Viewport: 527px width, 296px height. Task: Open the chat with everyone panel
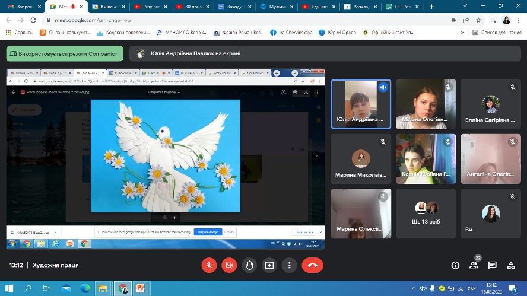pos(493,265)
